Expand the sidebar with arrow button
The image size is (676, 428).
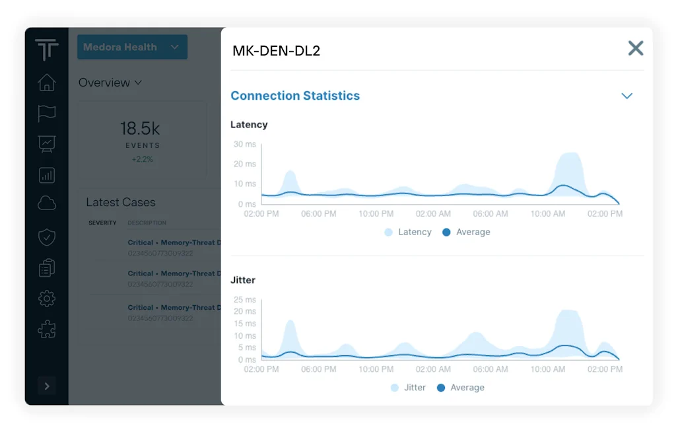(46, 386)
